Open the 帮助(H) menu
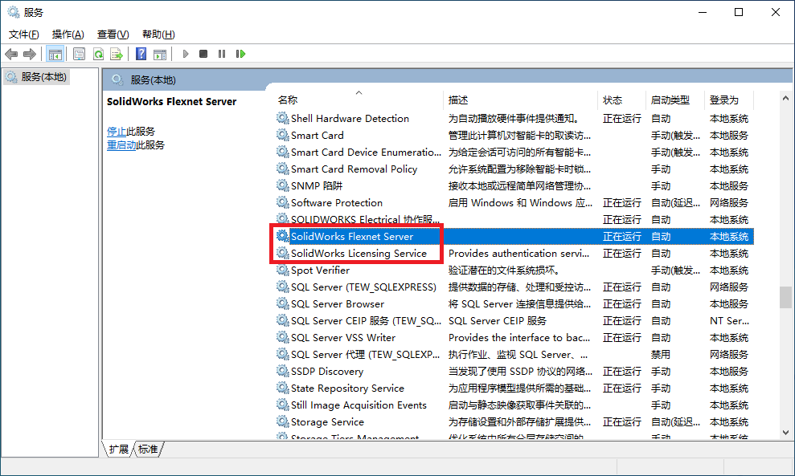Image resolution: width=795 pixels, height=476 pixels. pyautogui.click(x=158, y=34)
